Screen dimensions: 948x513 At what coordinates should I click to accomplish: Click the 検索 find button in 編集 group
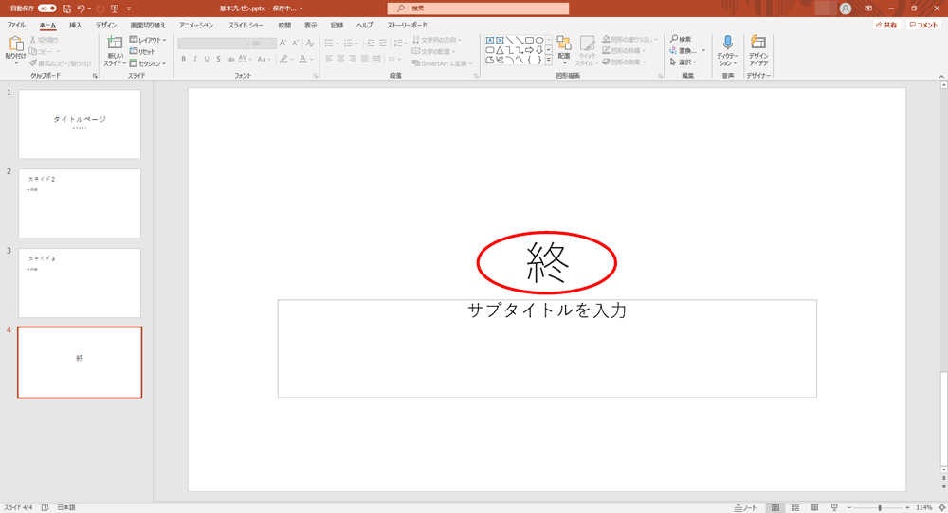(x=681, y=39)
